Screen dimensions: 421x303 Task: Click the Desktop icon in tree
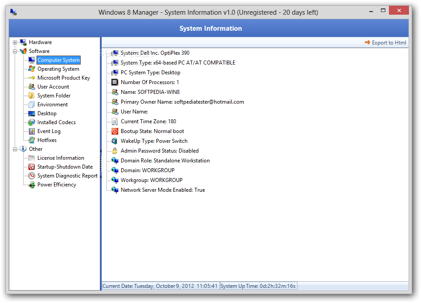(x=32, y=113)
